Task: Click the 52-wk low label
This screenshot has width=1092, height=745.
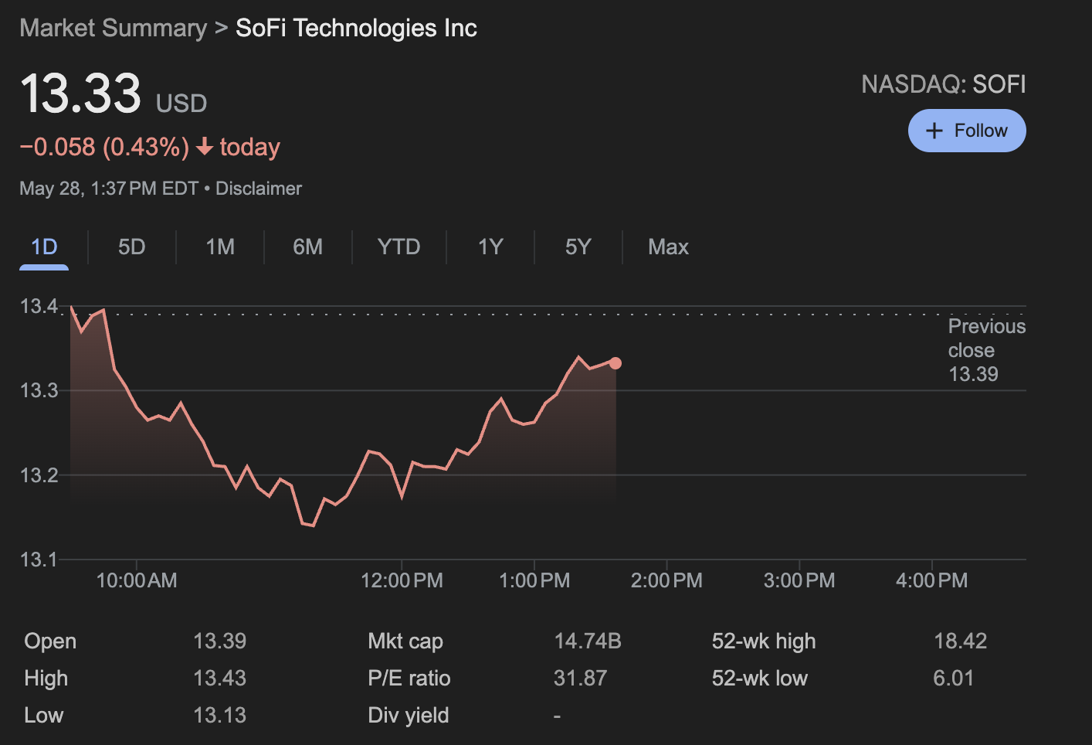Action: click(760, 678)
